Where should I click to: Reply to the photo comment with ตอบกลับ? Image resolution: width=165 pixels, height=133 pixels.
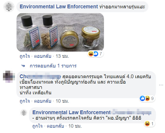click(43, 56)
